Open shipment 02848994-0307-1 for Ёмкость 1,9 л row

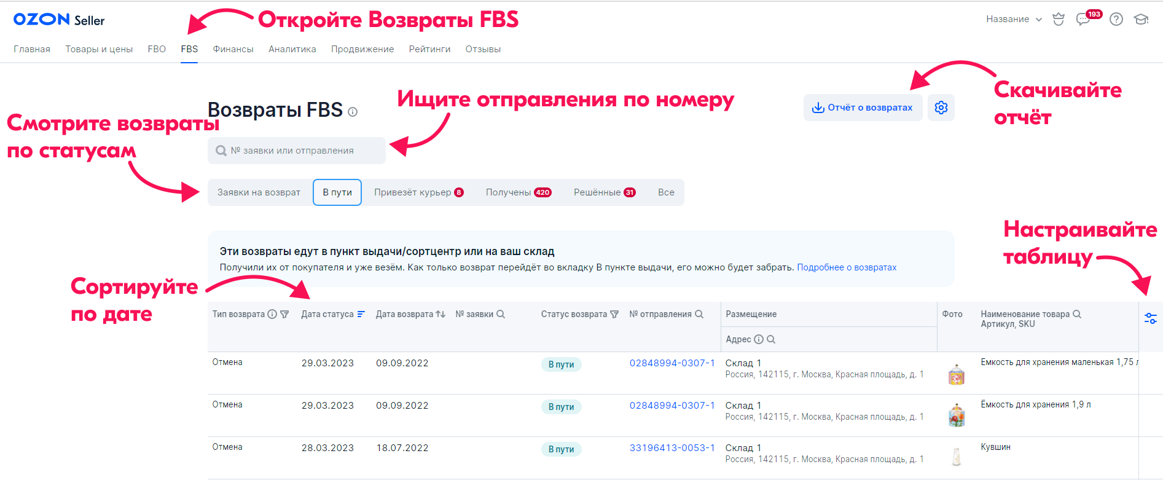tap(672, 406)
